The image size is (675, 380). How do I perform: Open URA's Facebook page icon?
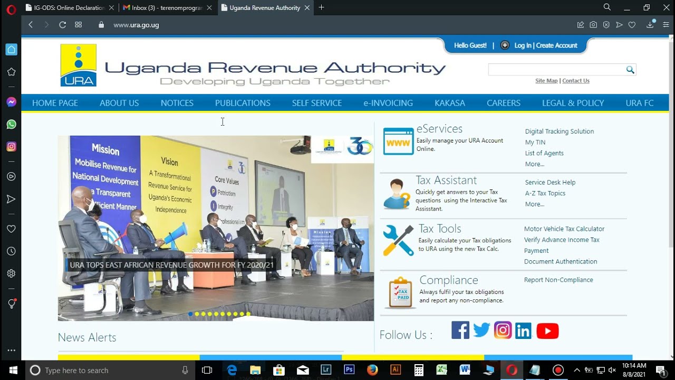(460, 330)
